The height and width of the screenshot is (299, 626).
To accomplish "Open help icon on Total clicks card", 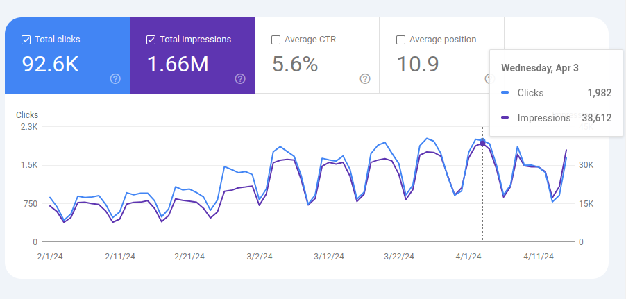I will point(115,78).
